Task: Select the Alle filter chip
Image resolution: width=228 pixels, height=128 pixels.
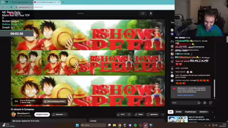Action: pyautogui.click(x=170, y=112)
